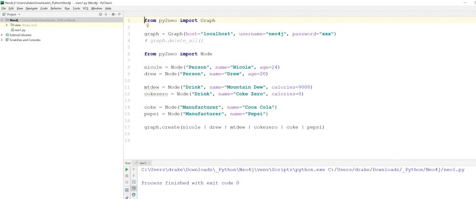The width and height of the screenshot is (476, 199).
Task: Select Scratches and Consoles item
Action: click(25, 40)
